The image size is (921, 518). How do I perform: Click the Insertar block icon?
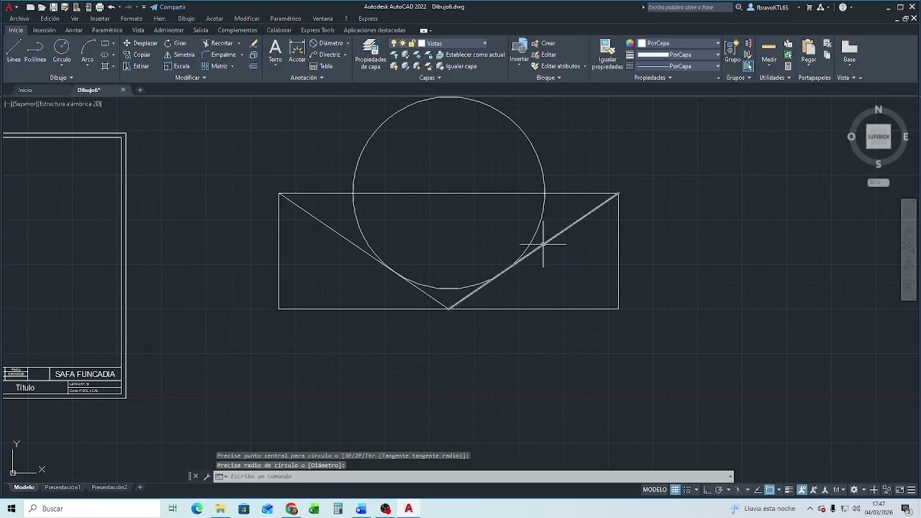coord(520,51)
